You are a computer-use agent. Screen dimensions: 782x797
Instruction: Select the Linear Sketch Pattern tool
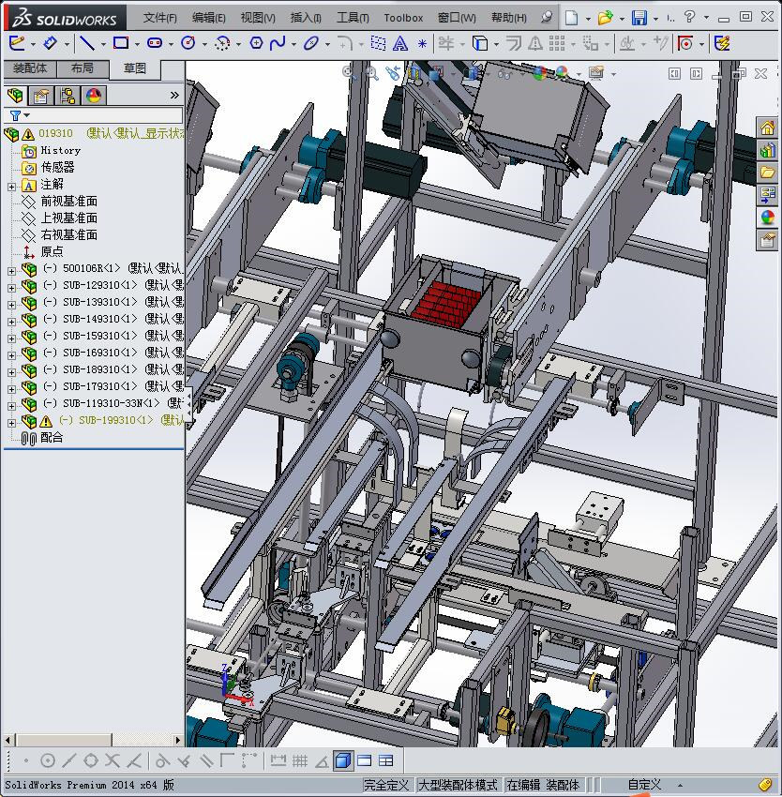coord(557,44)
